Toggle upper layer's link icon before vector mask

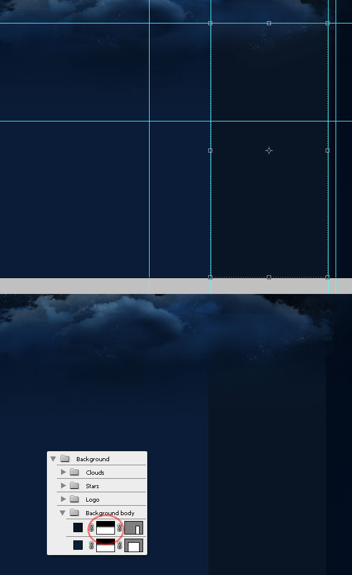pos(120,527)
